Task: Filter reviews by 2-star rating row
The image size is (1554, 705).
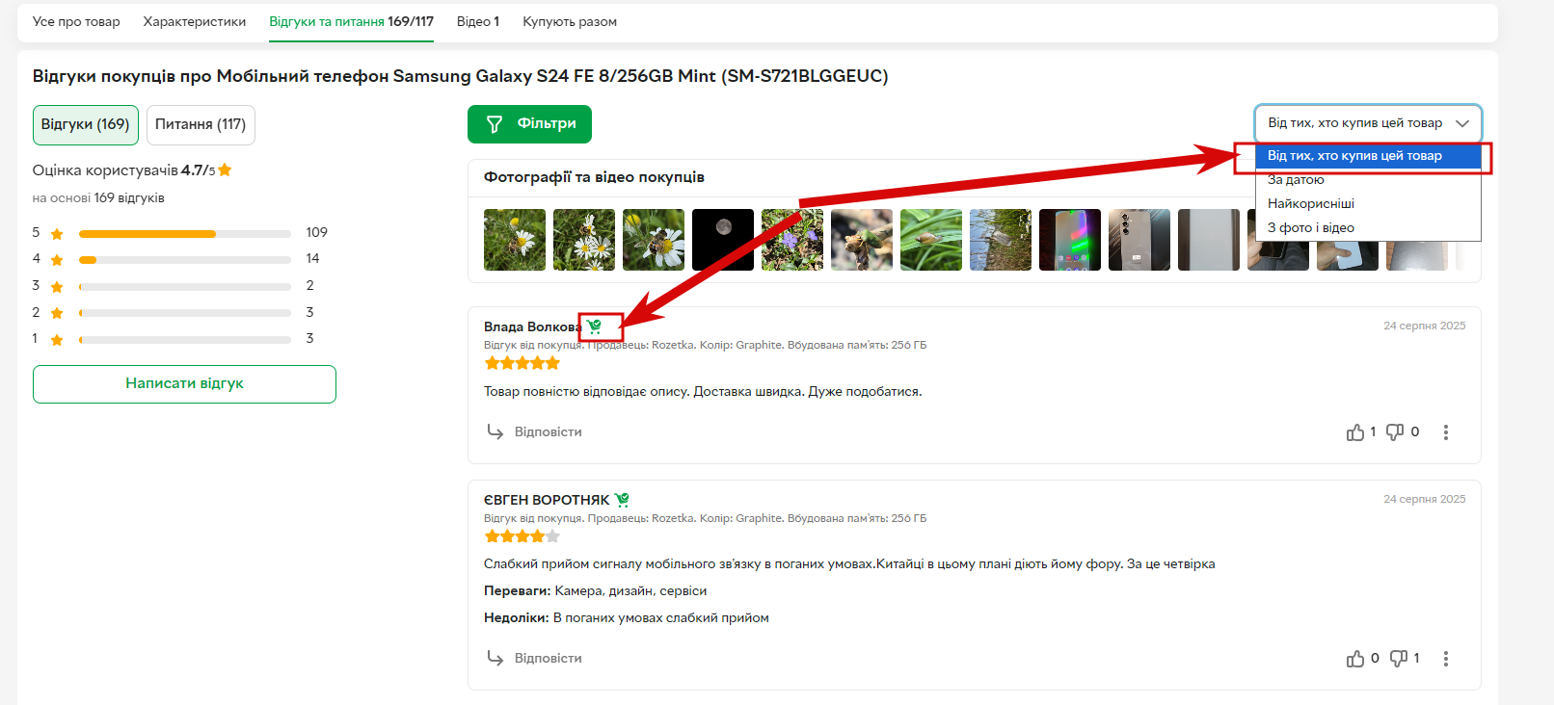Action: point(179,312)
